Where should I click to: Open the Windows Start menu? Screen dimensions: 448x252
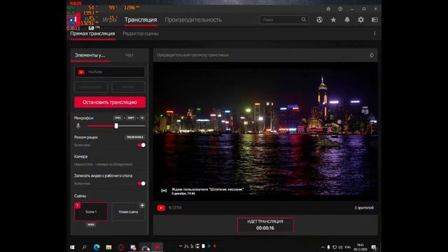(72, 247)
